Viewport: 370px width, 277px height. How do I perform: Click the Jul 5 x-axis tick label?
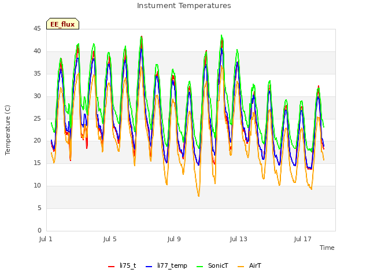110,239
